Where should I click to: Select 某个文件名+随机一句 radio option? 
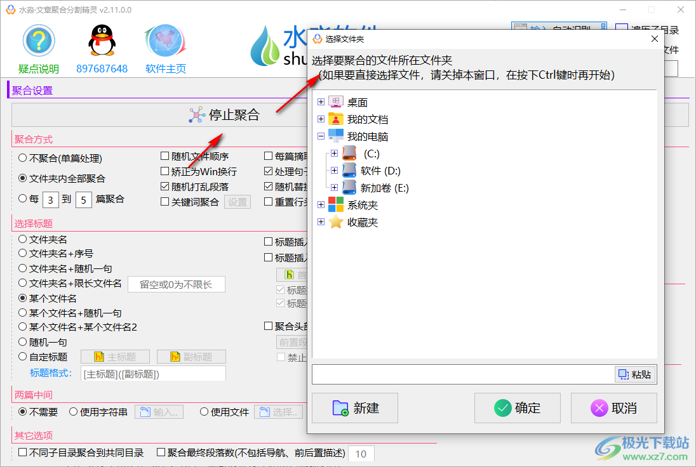tap(70, 313)
